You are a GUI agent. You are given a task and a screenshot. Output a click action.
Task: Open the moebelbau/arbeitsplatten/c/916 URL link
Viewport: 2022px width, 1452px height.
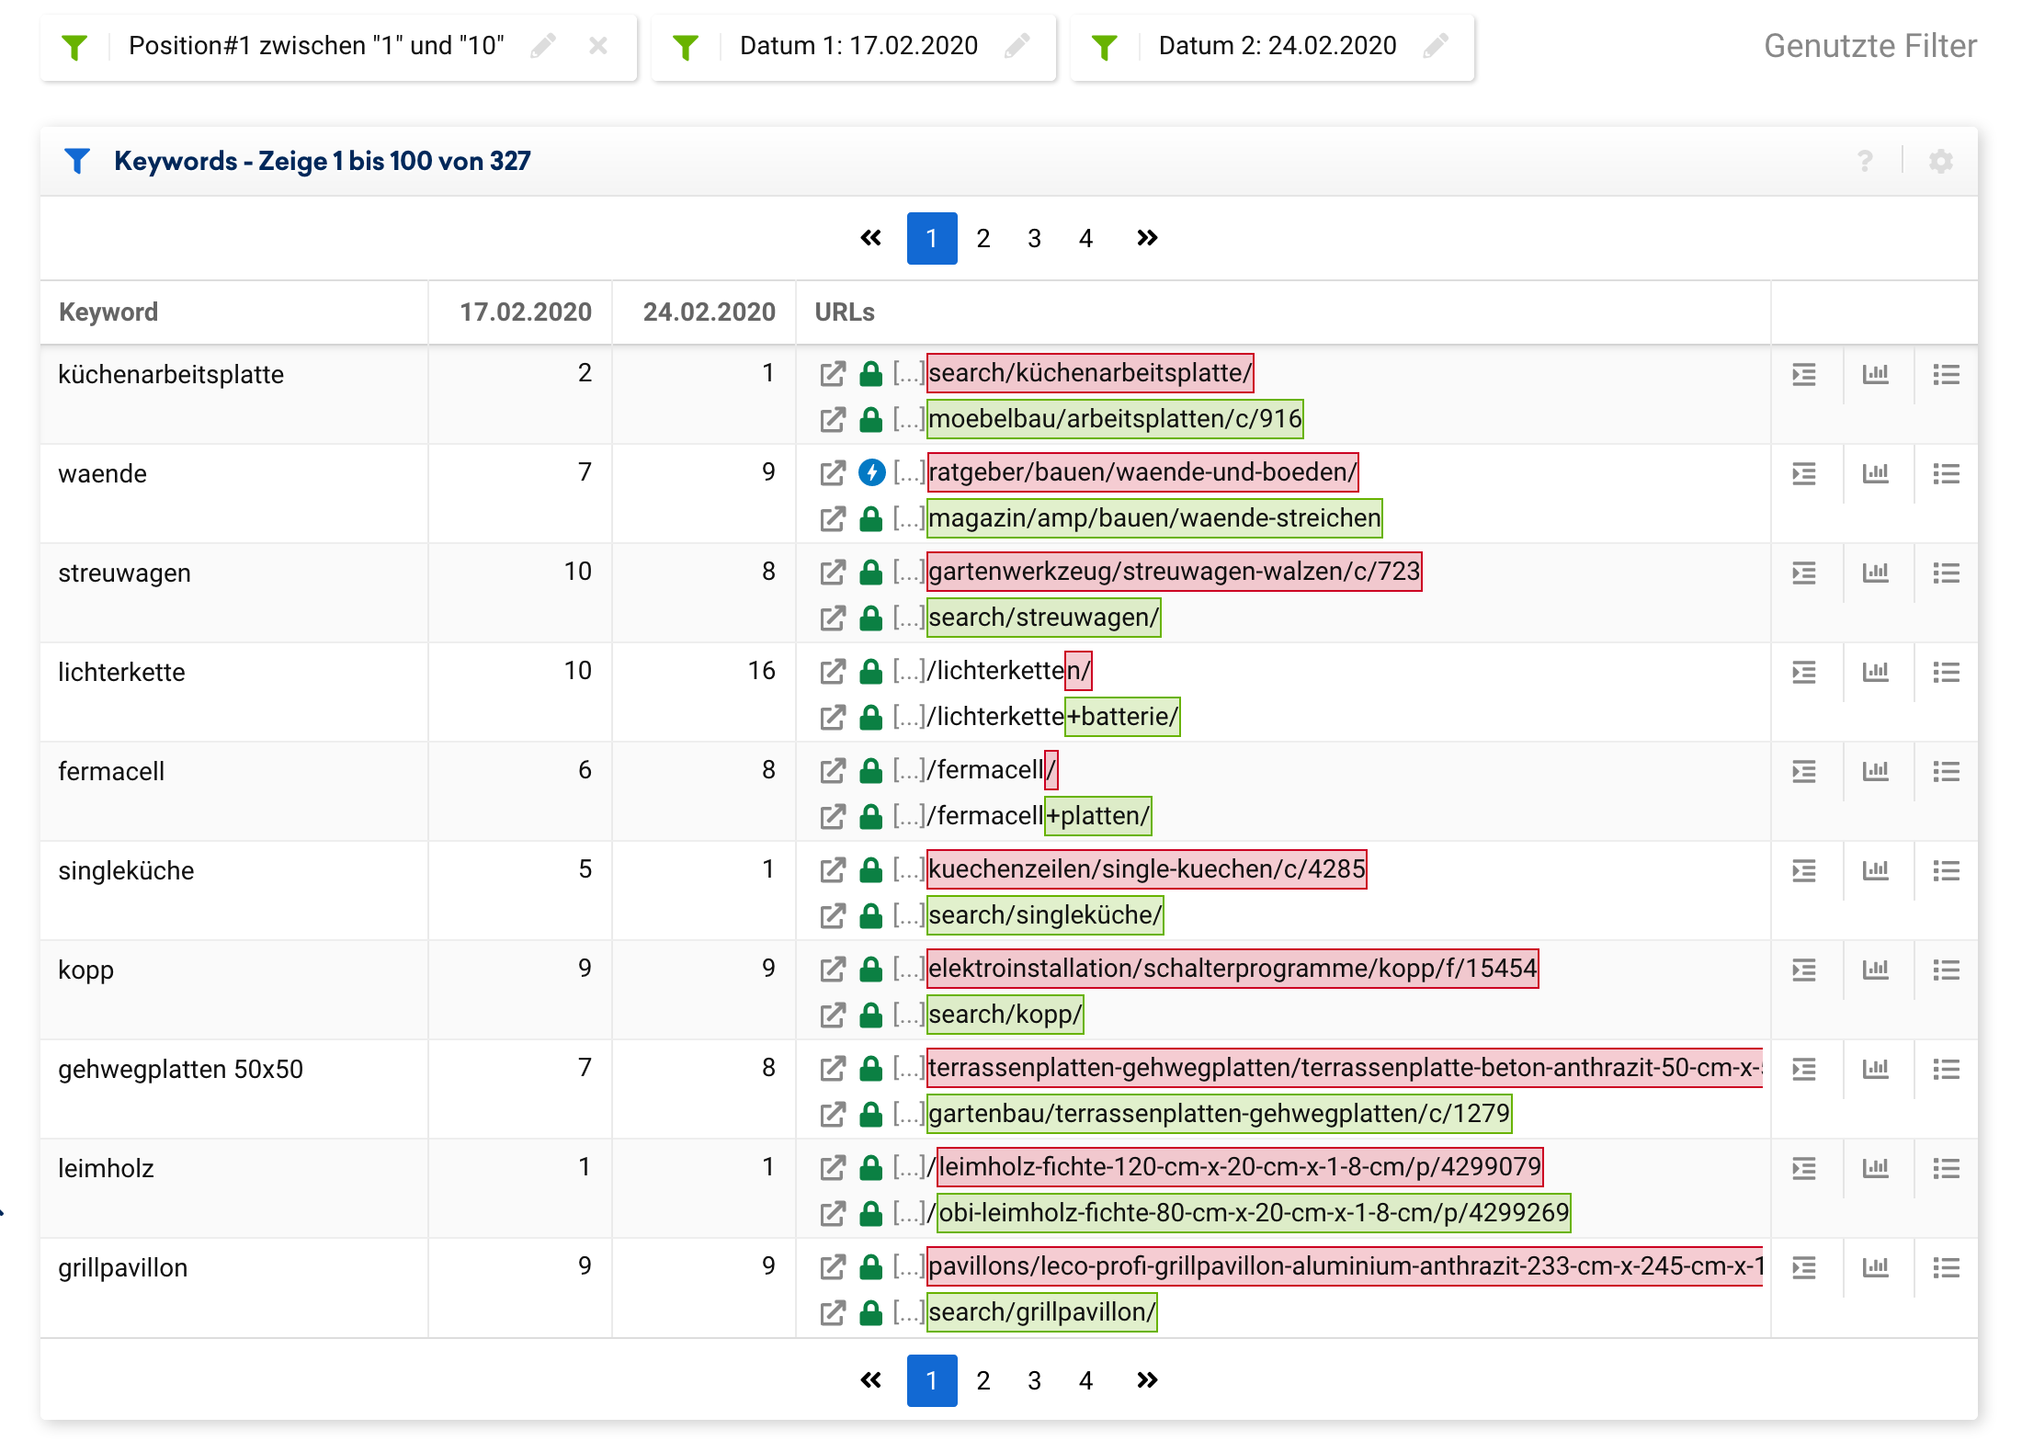point(1115,419)
